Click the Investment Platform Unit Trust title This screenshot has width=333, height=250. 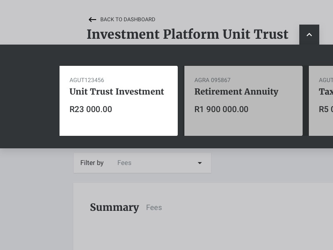tap(187, 34)
